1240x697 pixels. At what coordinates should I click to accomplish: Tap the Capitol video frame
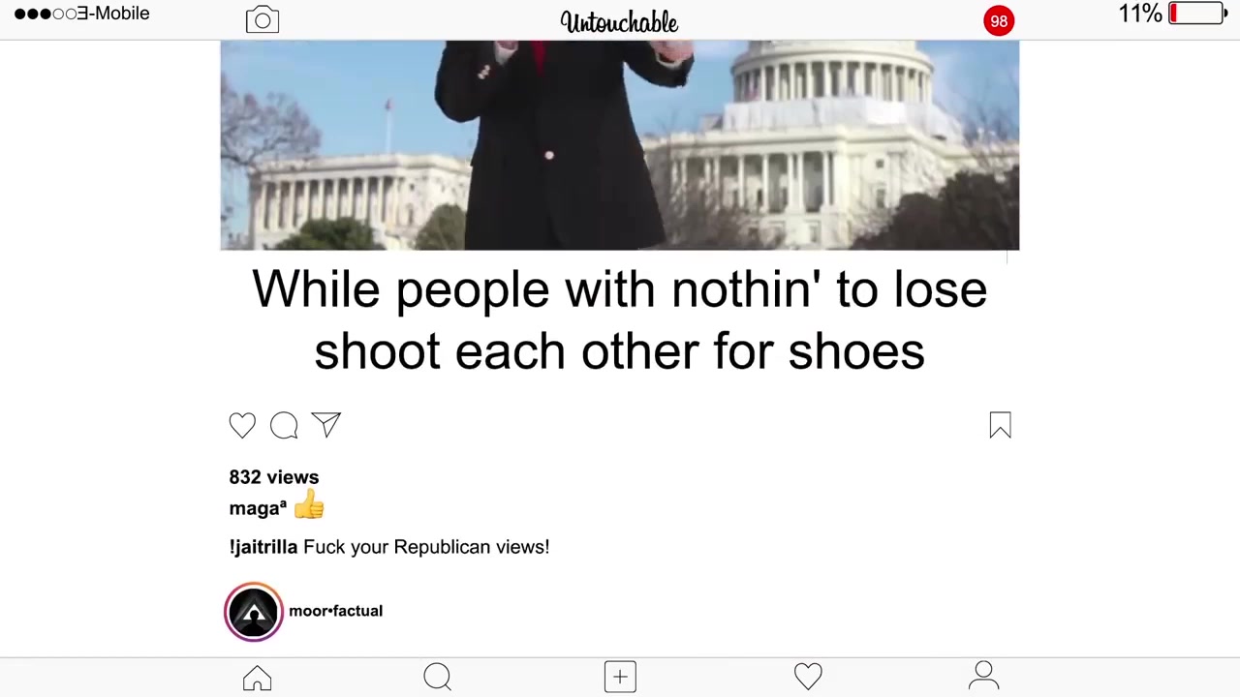(x=620, y=145)
